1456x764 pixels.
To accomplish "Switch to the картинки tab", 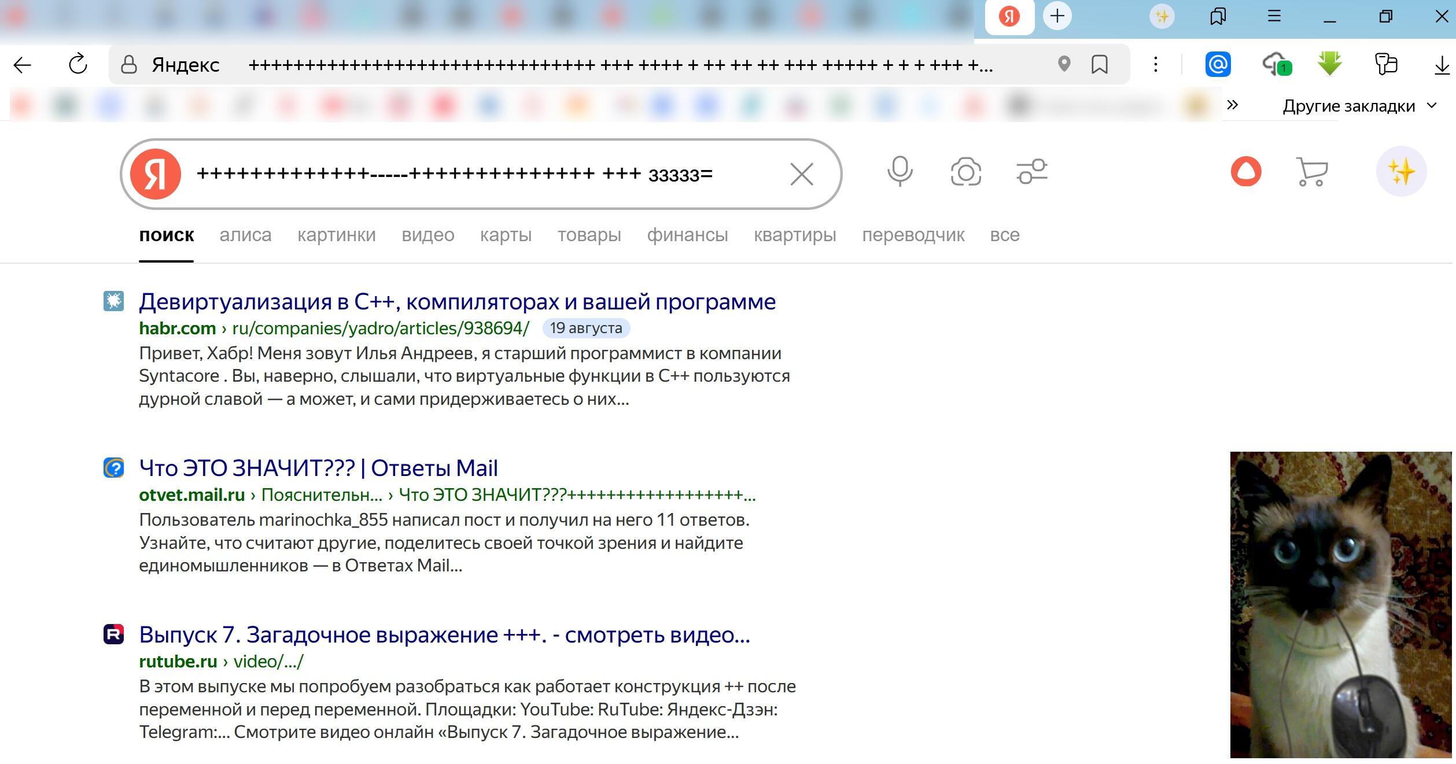I will 336,235.
